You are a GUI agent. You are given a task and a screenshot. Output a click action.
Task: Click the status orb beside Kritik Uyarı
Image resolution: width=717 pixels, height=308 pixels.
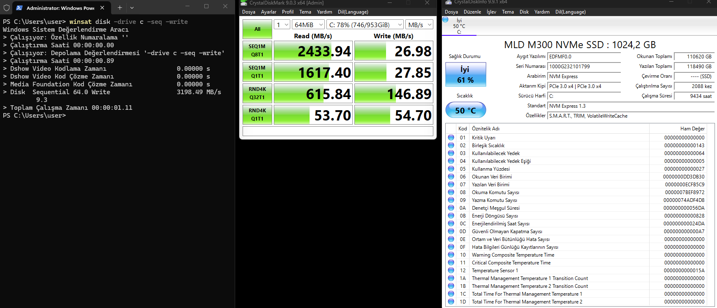pyautogui.click(x=451, y=137)
